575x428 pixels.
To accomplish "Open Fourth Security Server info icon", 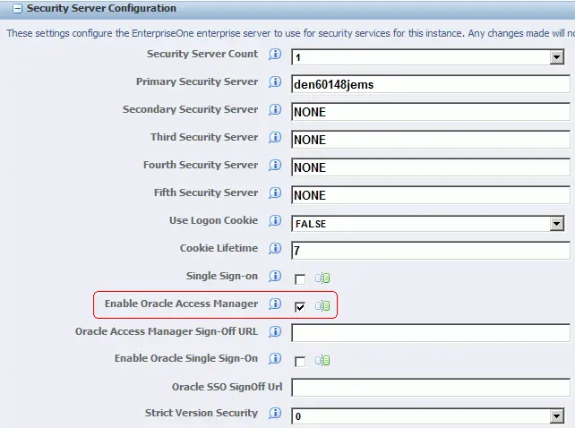I will coord(275,165).
